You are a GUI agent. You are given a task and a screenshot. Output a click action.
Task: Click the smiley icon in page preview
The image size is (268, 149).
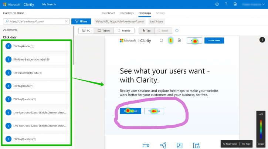[161, 41]
